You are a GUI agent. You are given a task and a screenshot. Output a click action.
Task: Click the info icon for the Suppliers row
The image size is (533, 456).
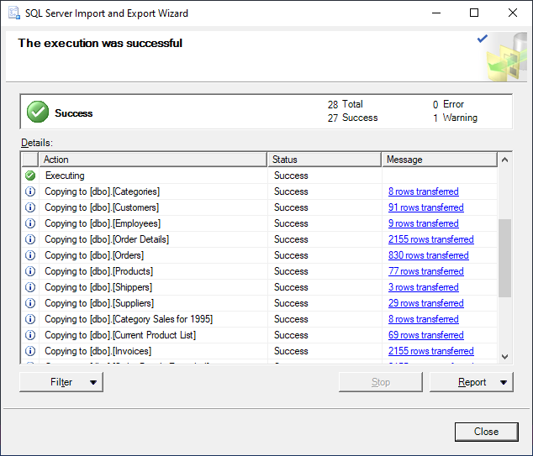pos(30,303)
